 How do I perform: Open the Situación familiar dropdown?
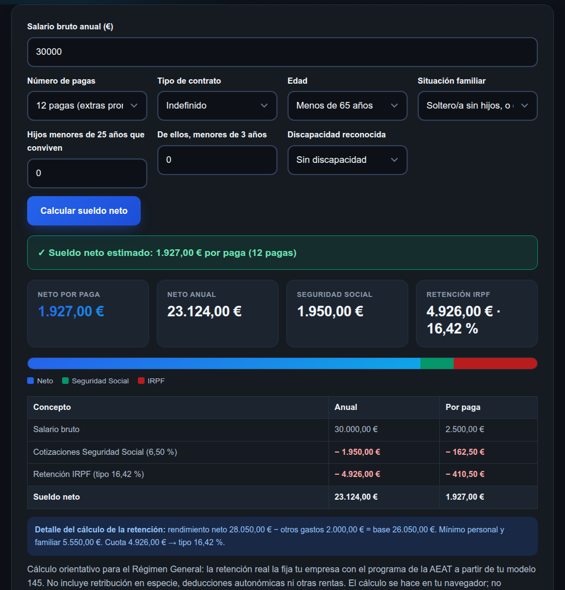(x=477, y=106)
